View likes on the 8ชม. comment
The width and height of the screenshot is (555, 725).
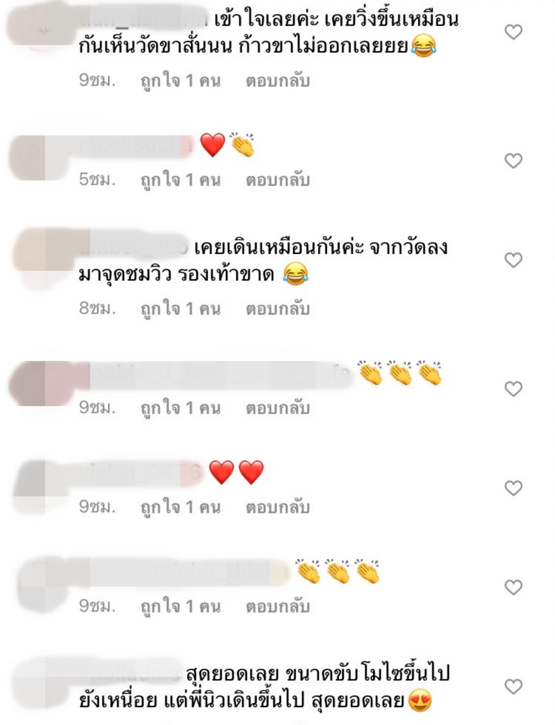(181, 309)
